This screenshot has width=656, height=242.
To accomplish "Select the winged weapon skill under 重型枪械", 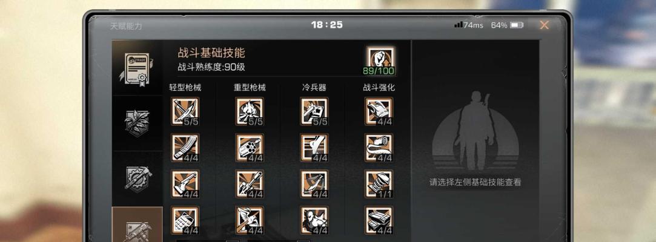I will 250,220.
